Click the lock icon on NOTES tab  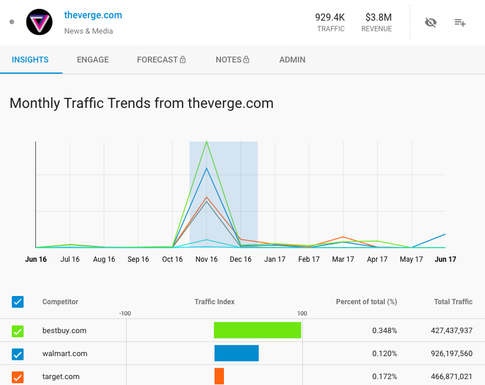point(246,60)
